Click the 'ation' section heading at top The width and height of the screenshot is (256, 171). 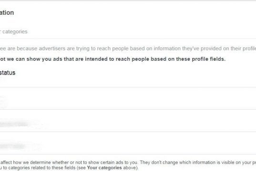(7, 13)
